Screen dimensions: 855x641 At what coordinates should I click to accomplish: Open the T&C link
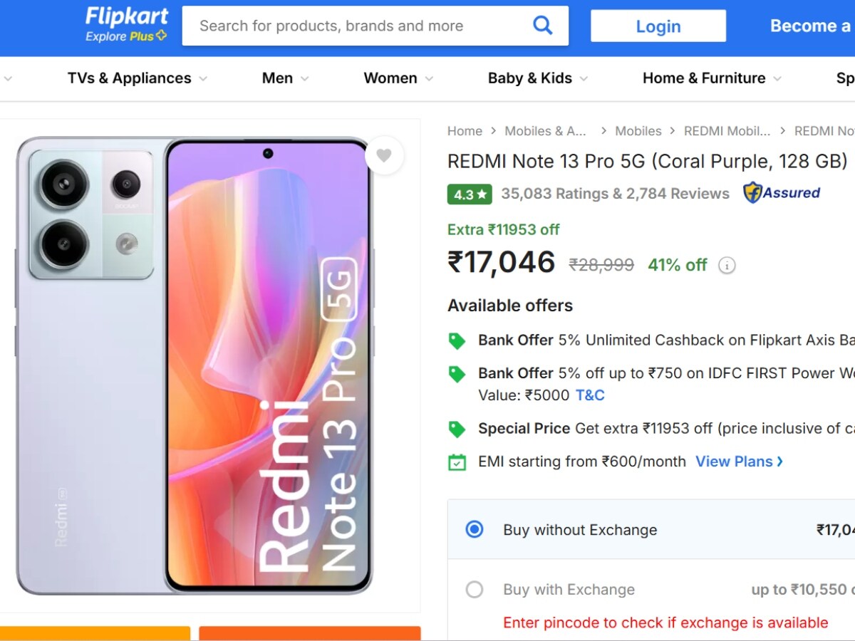590,395
